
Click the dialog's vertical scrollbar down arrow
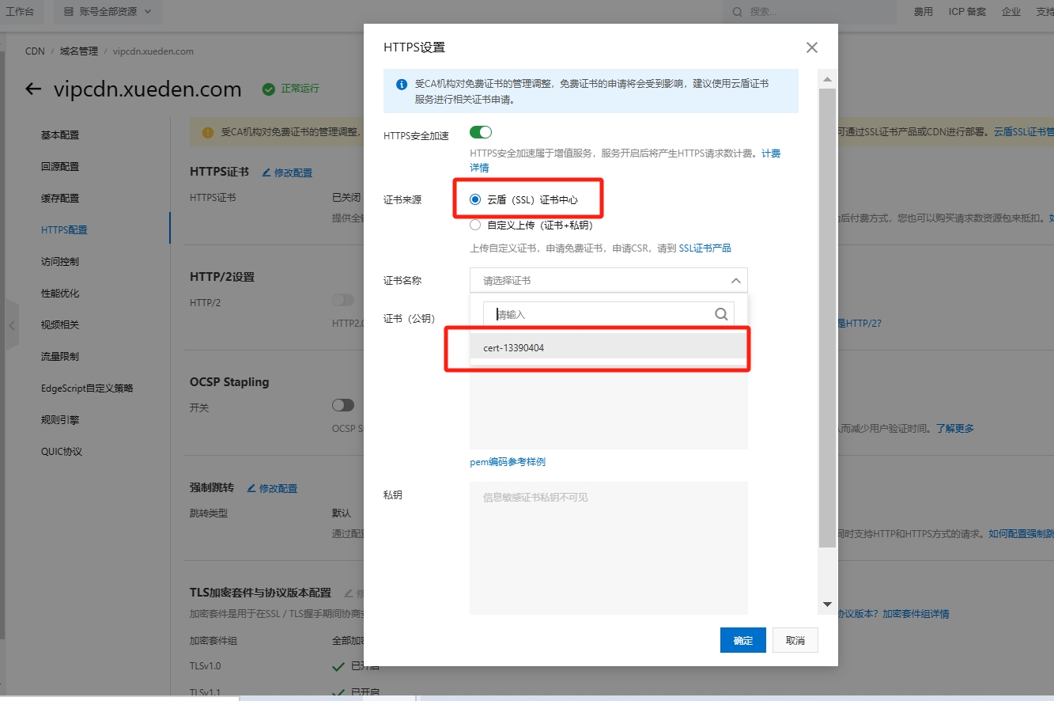tap(827, 604)
